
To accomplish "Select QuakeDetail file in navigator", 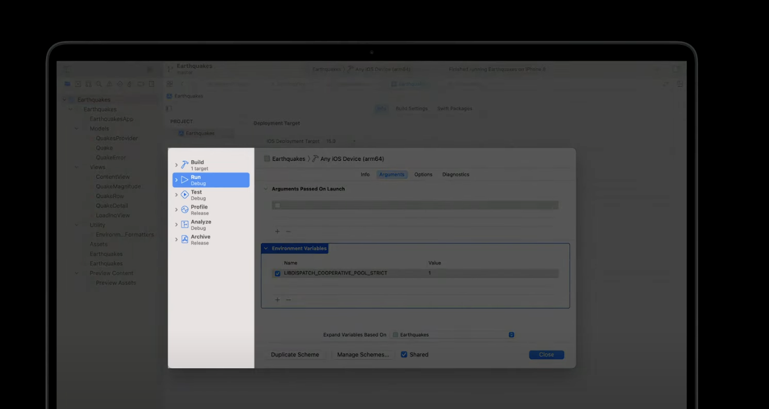I will [x=112, y=206].
